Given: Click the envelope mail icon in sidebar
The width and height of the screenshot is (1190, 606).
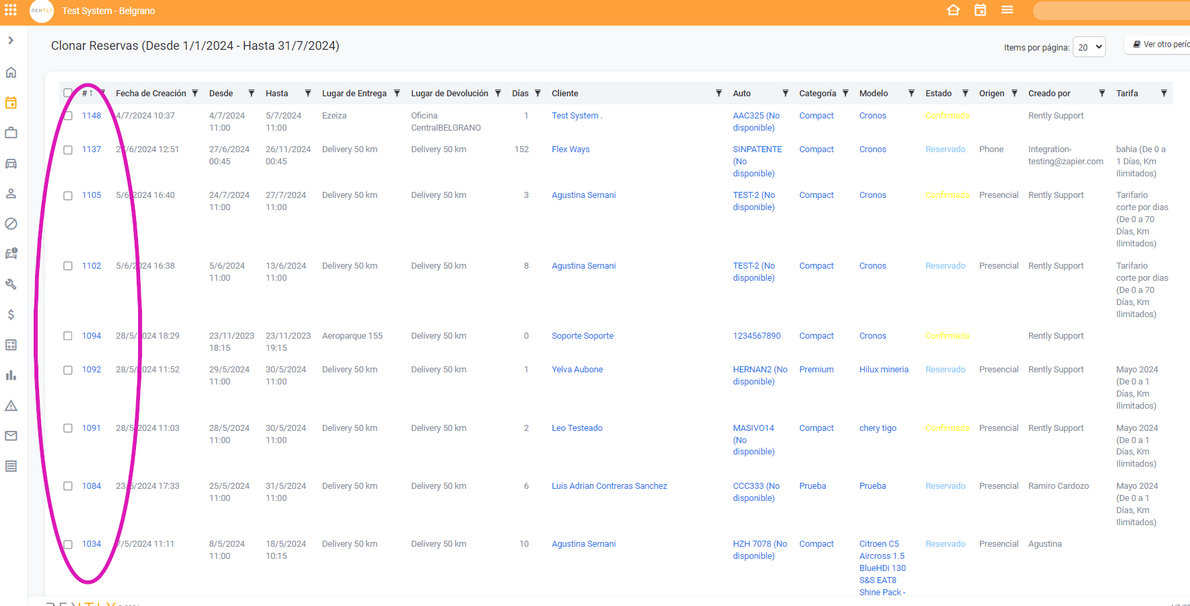Looking at the screenshot, I should (x=11, y=436).
